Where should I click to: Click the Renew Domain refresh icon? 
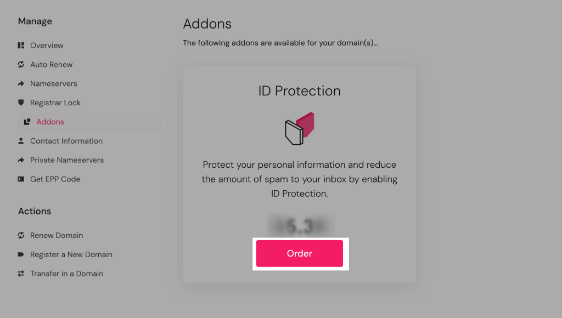tap(21, 235)
